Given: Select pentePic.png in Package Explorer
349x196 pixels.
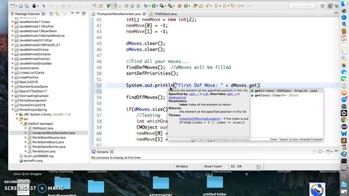Looking at the screenshot, I should [x=33, y=161].
